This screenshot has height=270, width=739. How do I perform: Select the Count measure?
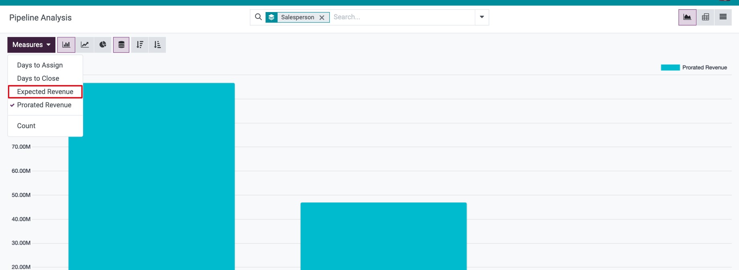tap(45, 126)
